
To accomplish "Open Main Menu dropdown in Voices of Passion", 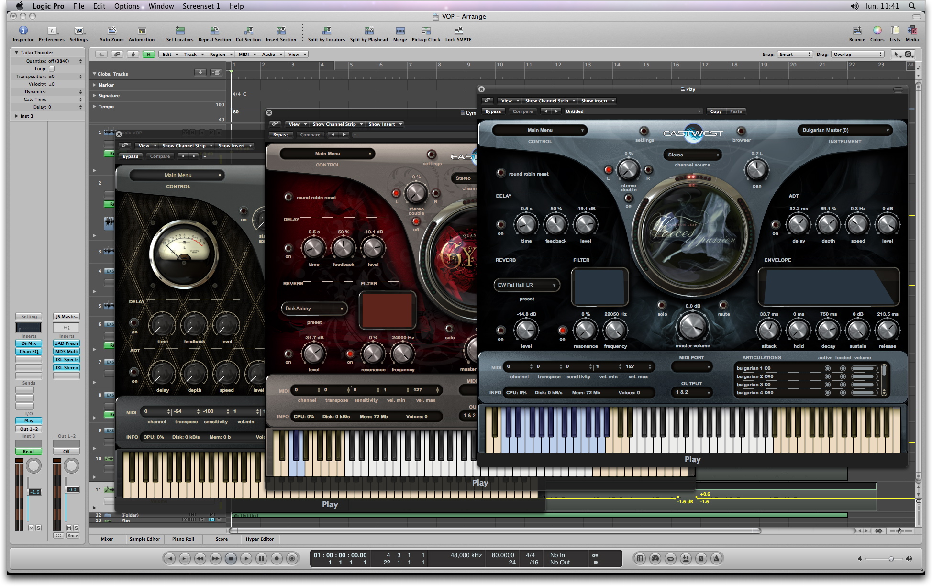I will (x=540, y=130).
